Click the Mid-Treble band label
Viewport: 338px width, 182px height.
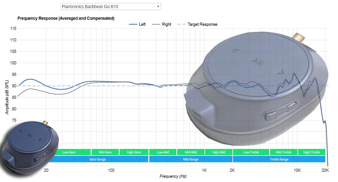[x=284, y=152]
